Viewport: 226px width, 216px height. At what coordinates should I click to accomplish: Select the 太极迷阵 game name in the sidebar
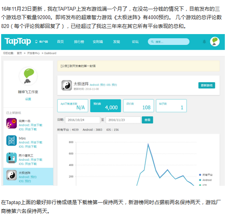24,173
